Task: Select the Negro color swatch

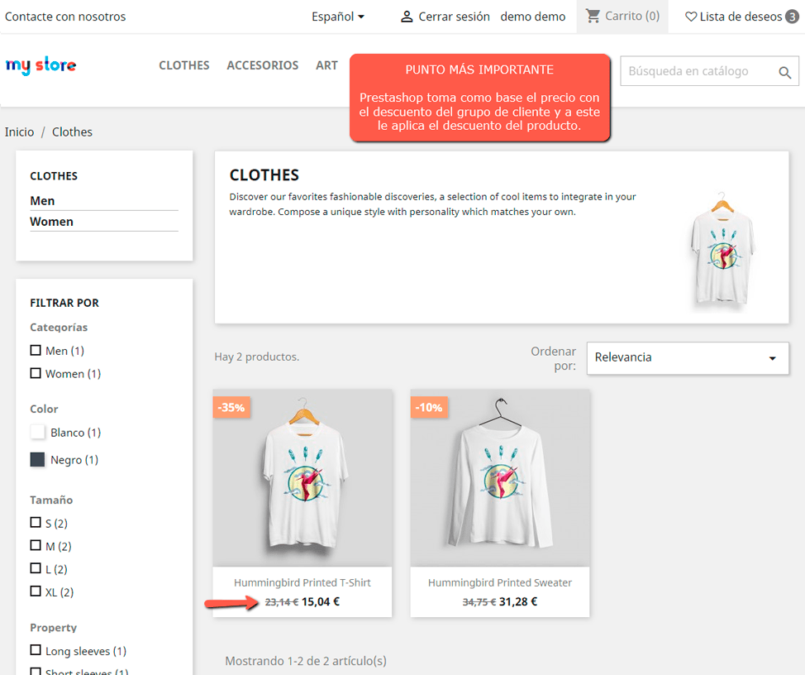Action: pyautogui.click(x=38, y=460)
